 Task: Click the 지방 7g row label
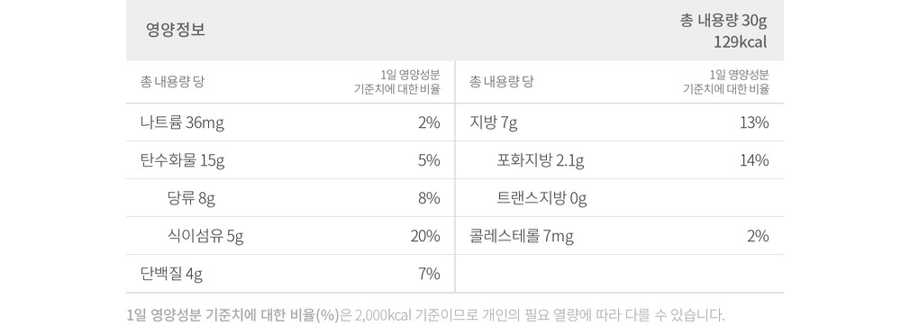[x=494, y=123]
